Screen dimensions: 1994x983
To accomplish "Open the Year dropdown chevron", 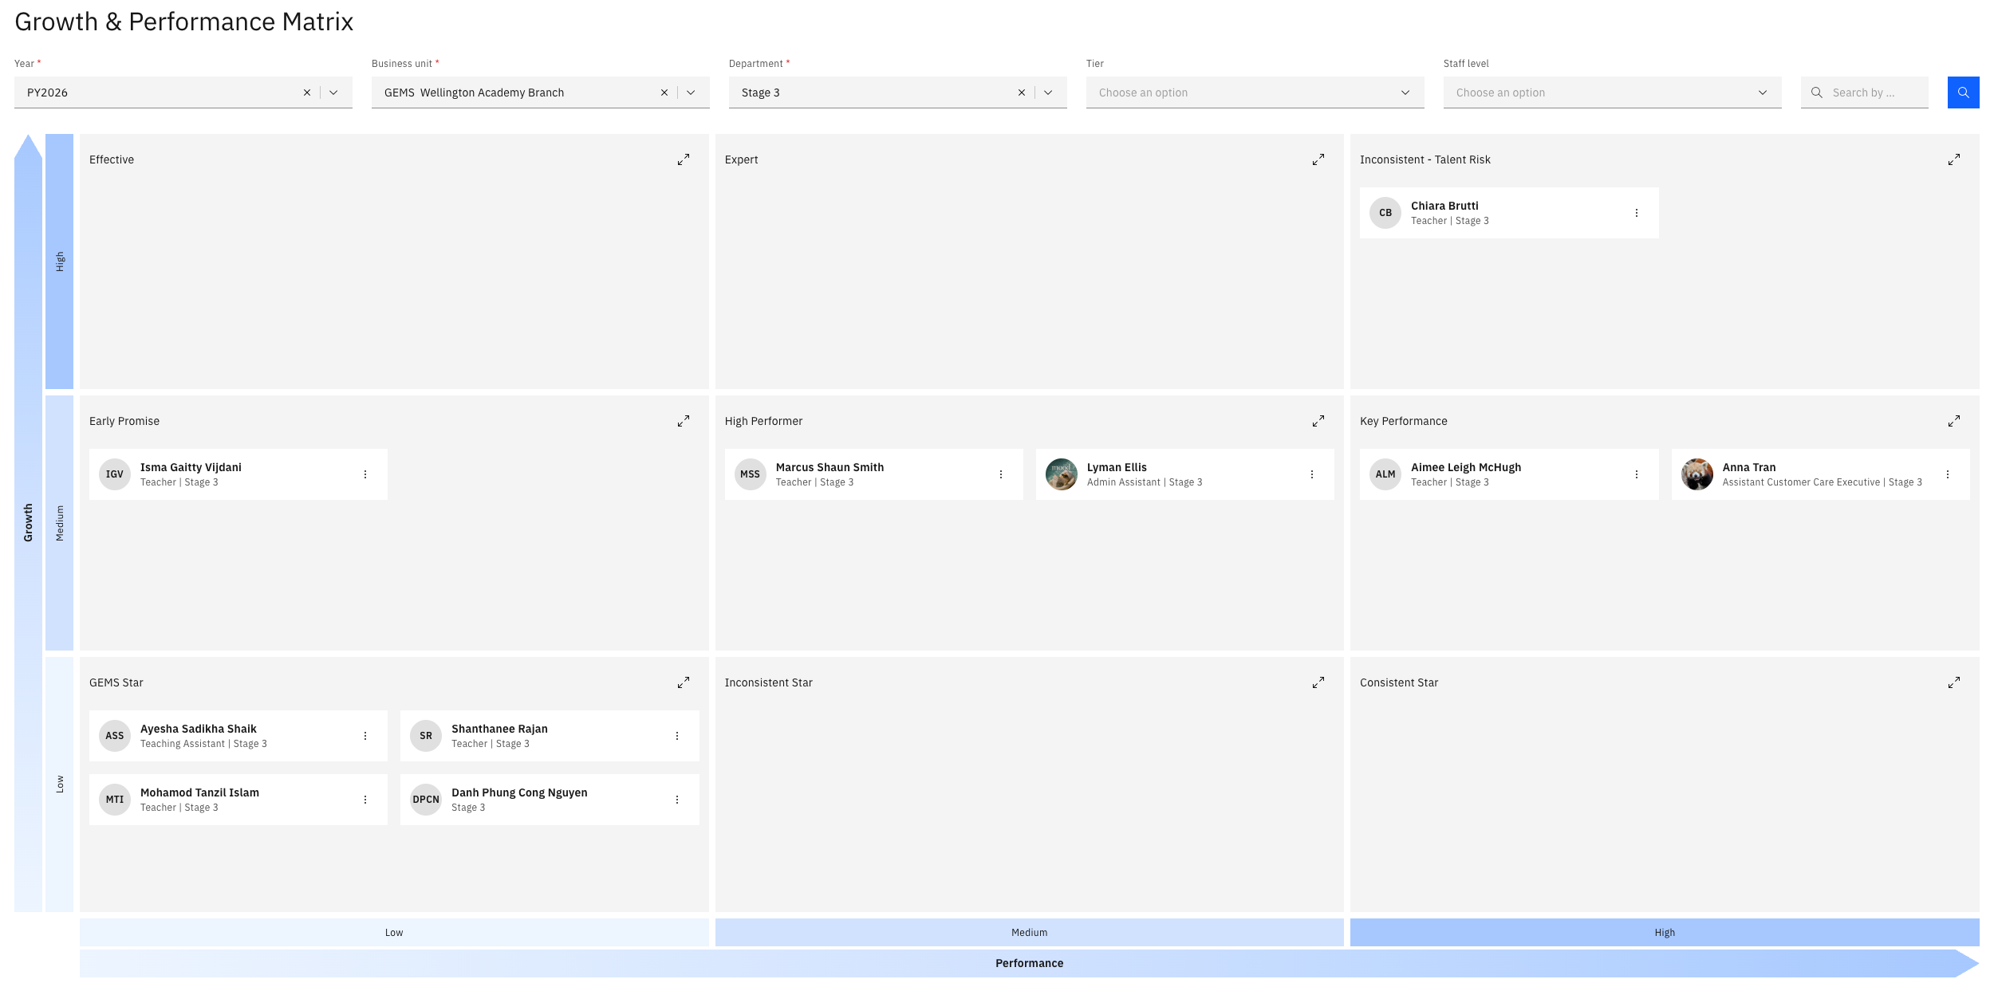I will (334, 92).
